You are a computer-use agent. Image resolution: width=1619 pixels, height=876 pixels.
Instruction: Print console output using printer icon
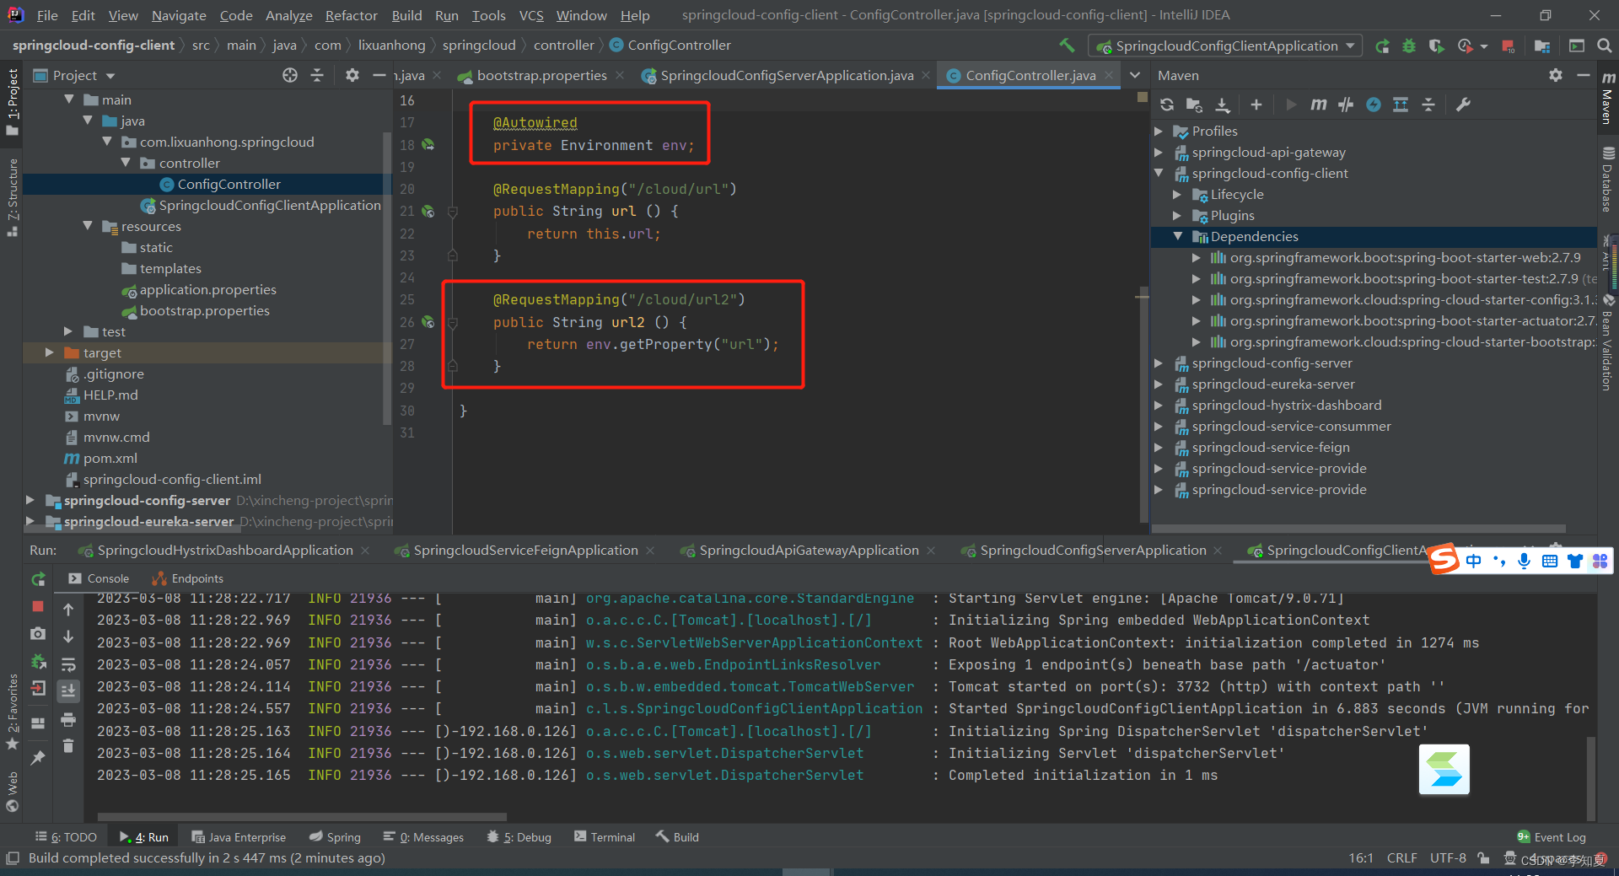[68, 719]
